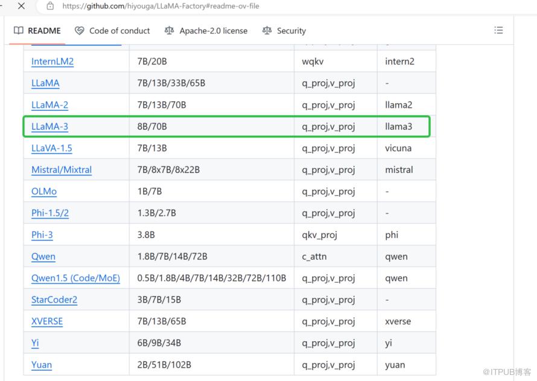Follow the StarCoder2 link
This screenshot has height=381, width=537.
tap(54, 300)
